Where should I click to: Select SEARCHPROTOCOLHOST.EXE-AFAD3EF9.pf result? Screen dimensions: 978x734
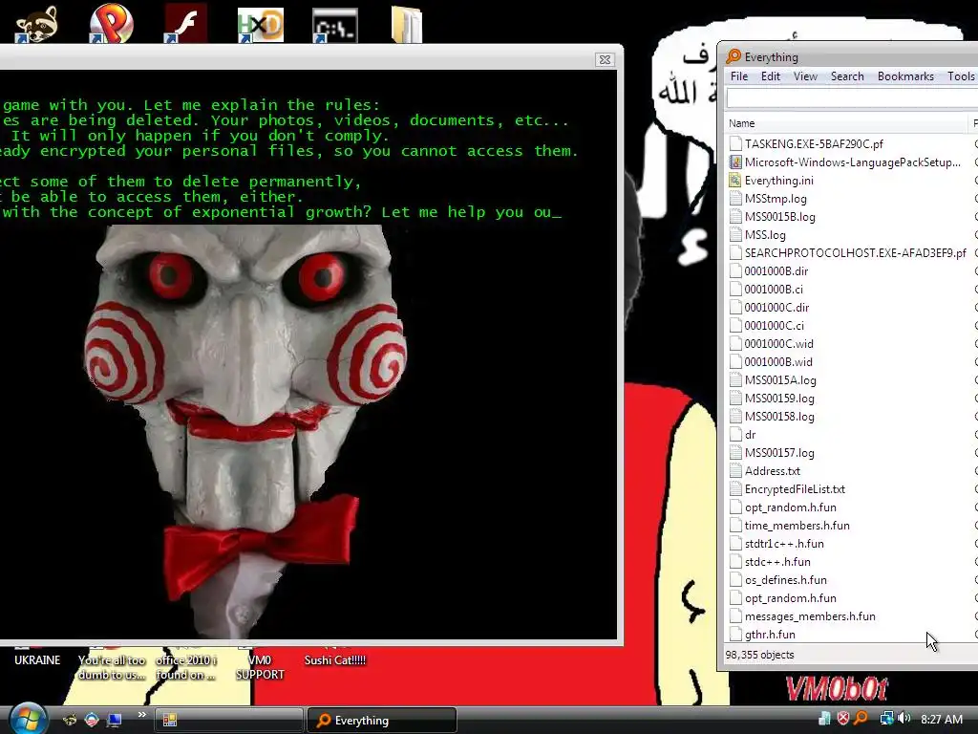pyautogui.click(x=855, y=252)
